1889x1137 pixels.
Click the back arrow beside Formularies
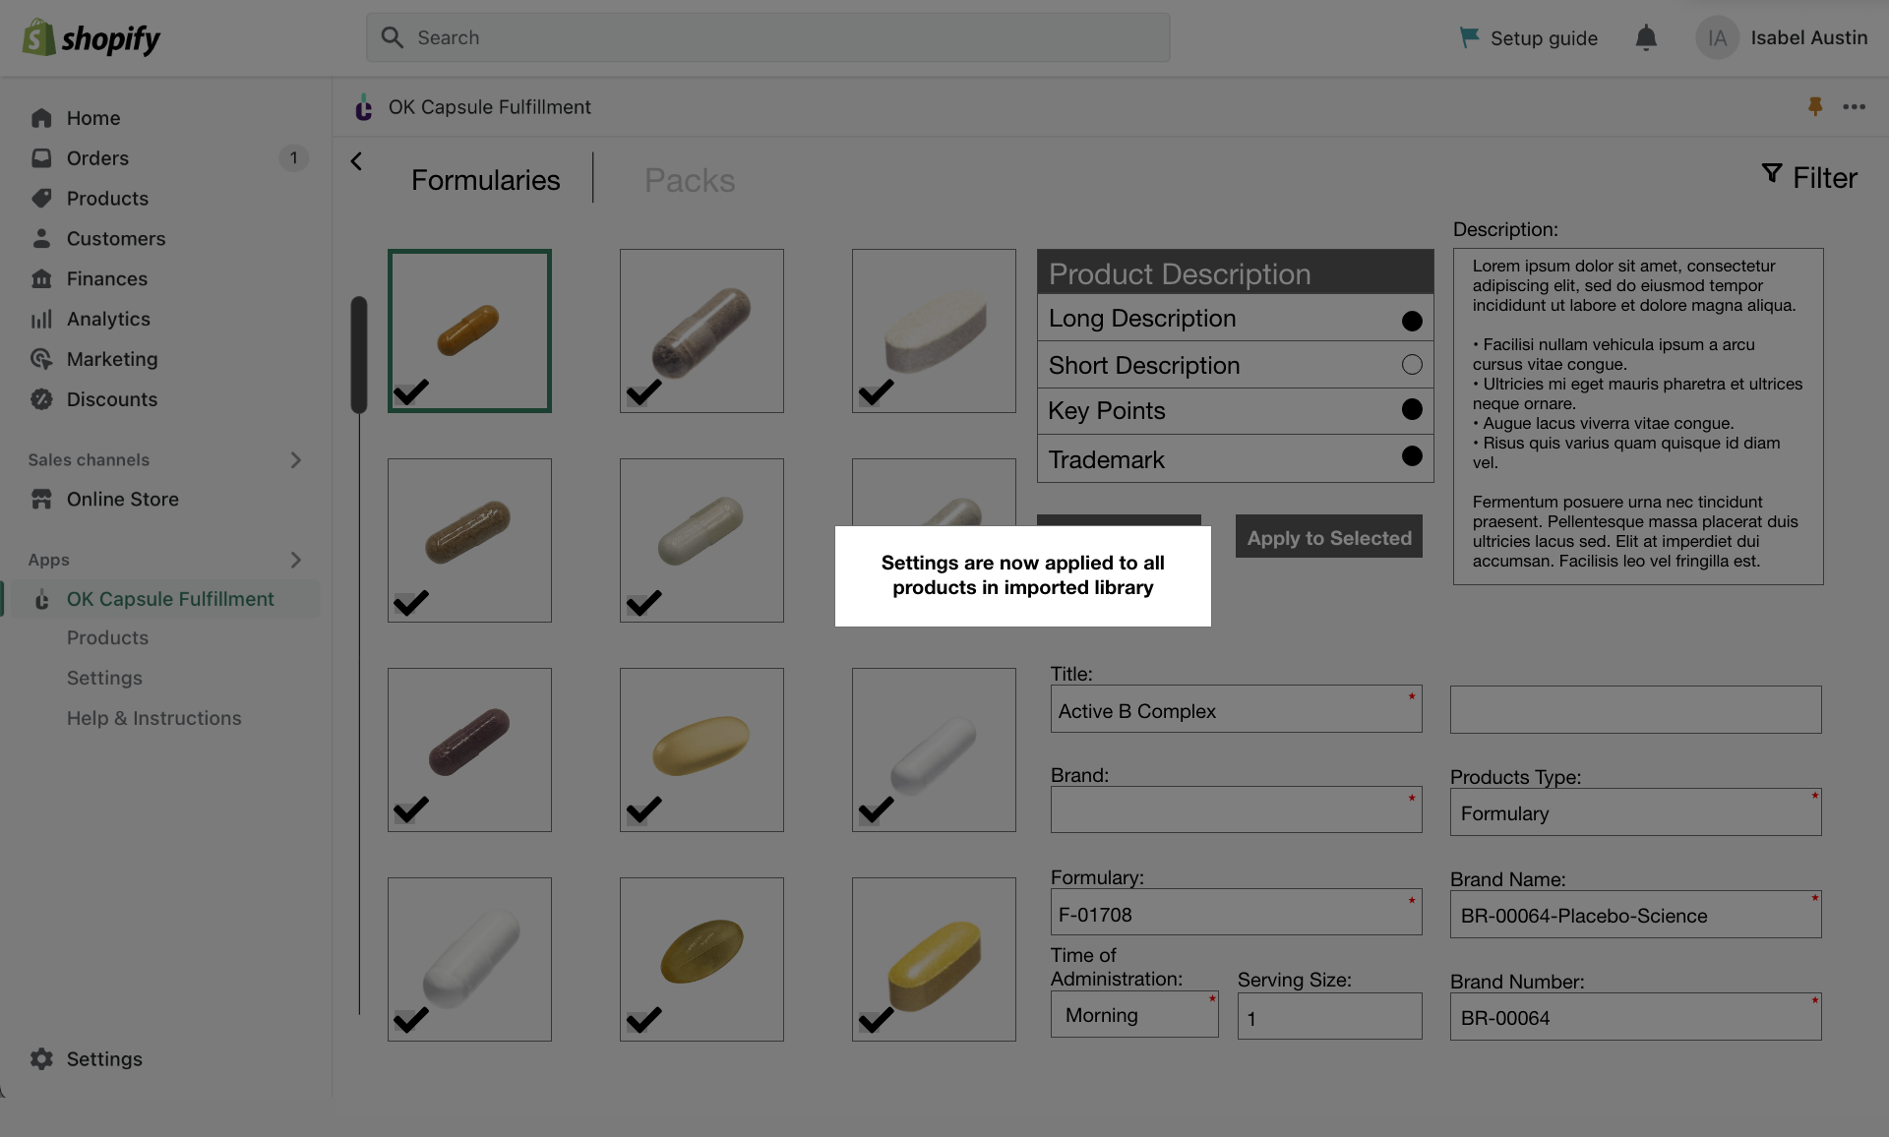[357, 161]
